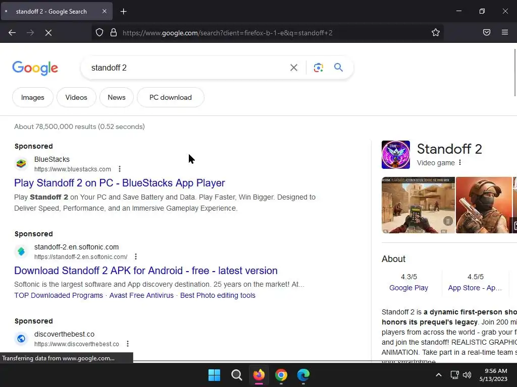The image size is (517, 387).
Task: Open taskbar Search
Action: (237, 375)
